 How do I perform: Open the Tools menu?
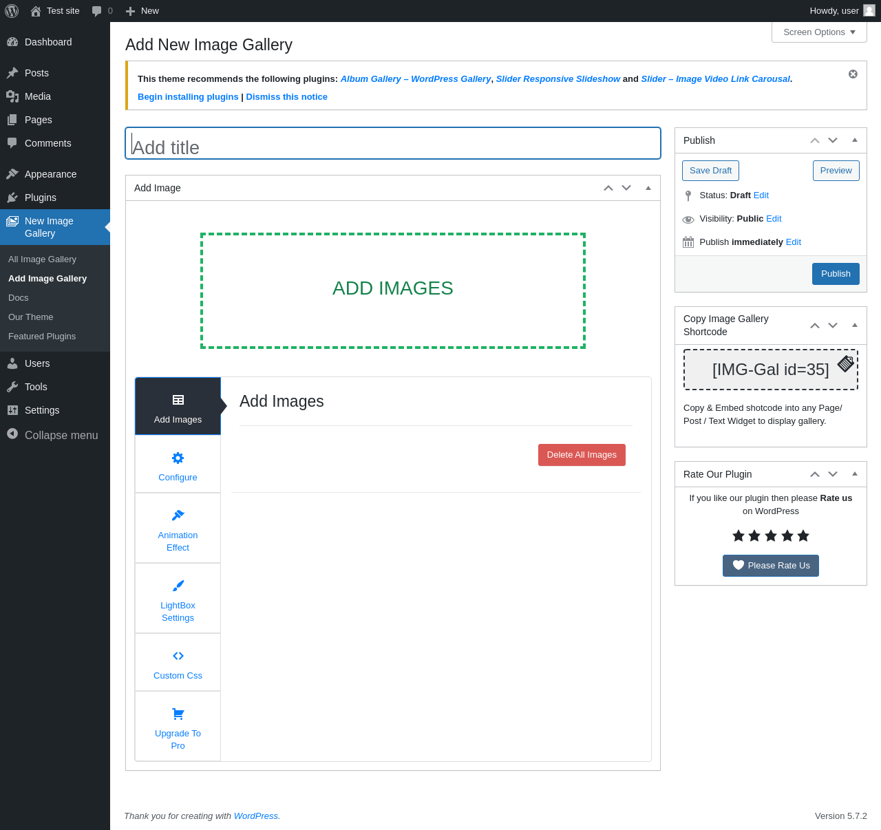55,387
